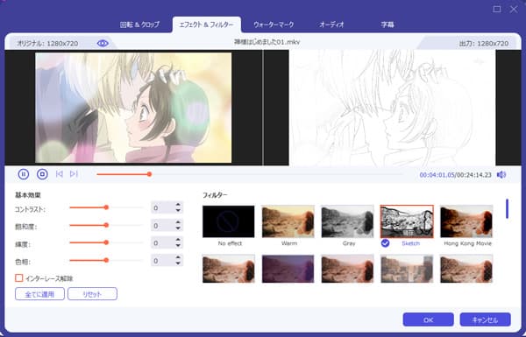
Task: Enable the インターレース解除 checkbox
Action: [19, 278]
